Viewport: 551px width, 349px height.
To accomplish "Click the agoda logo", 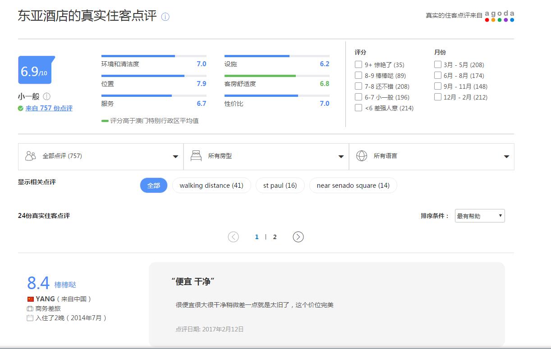I will coord(499,16).
